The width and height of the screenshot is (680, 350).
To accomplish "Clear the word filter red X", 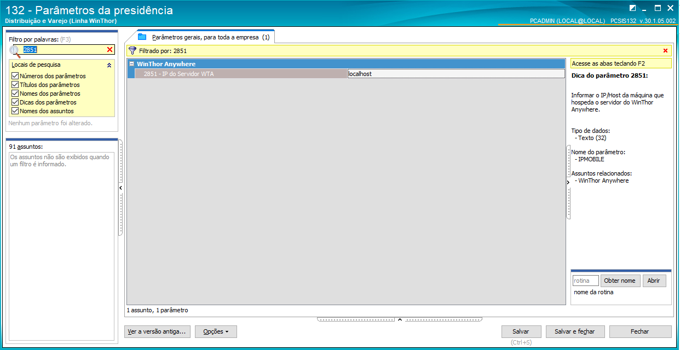I will [110, 50].
